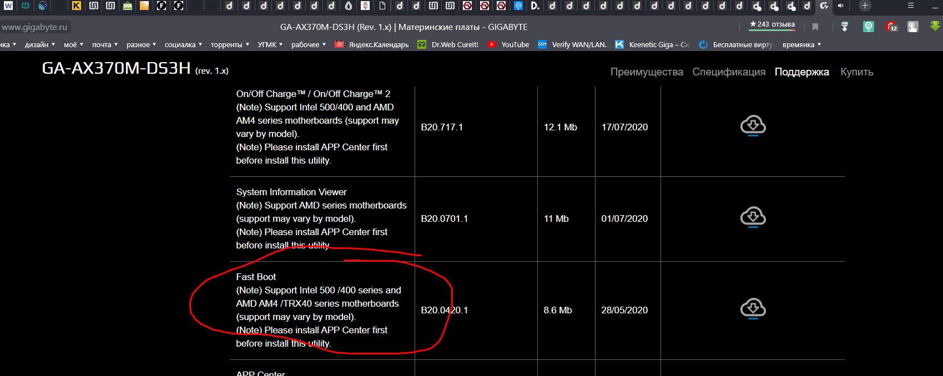Click the page title in the address bar
The height and width of the screenshot is (376, 943).
404,27
